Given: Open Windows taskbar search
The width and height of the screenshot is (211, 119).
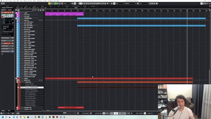Looking at the screenshot, I should [6, 117].
